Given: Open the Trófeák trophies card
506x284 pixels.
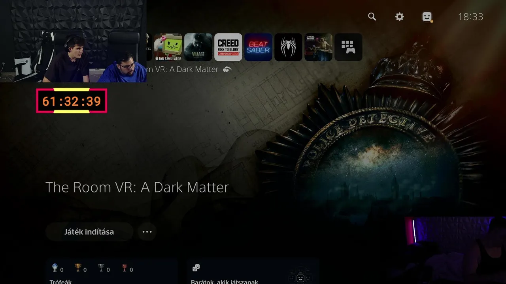Looking at the screenshot, I should point(111,271).
